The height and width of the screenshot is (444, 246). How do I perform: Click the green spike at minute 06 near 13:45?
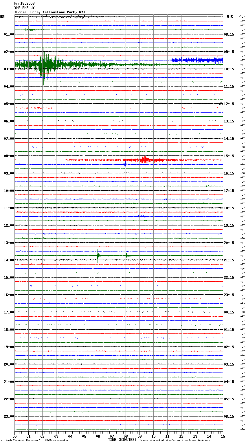point(98,255)
